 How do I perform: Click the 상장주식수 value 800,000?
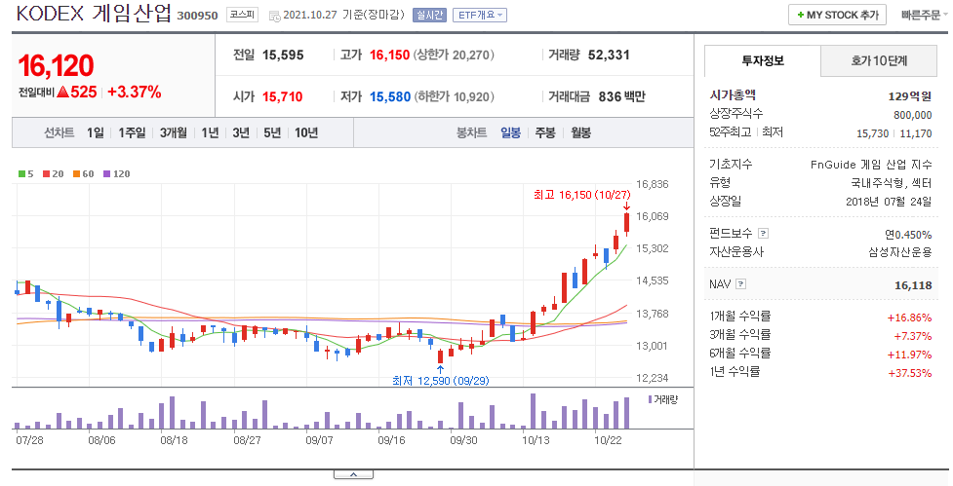pyautogui.click(x=912, y=115)
